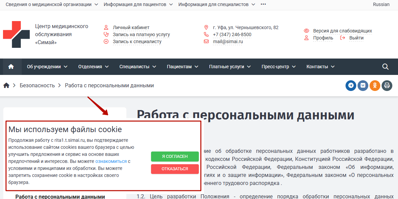Print the page with printer icon
The width and height of the screenshot is (398, 199).
[x=387, y=86]
